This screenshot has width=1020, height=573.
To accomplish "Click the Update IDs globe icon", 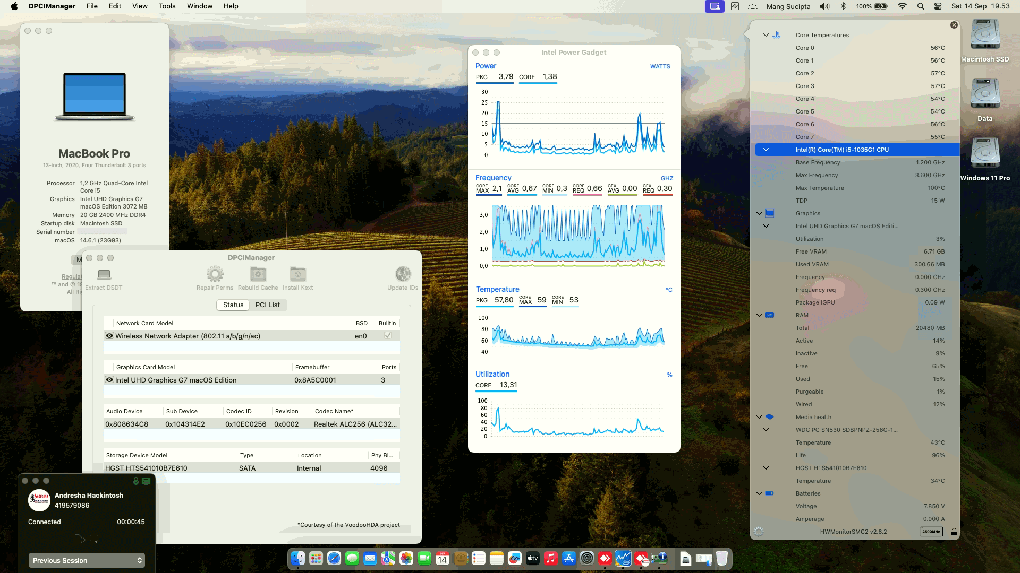I will tap(403, 274).
